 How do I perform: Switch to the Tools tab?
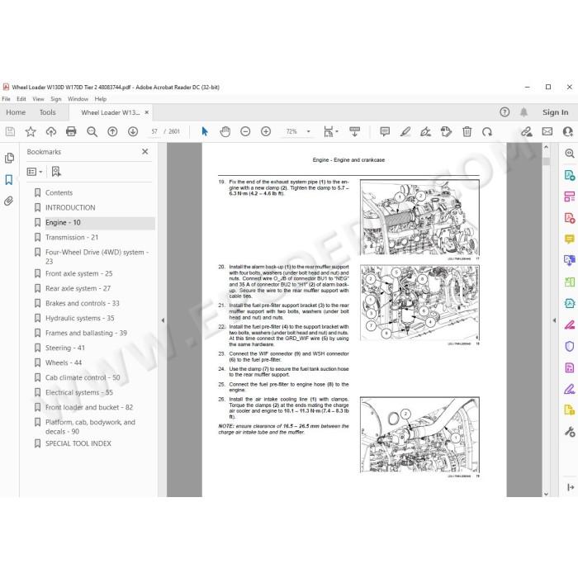click(x=48, y=112)
